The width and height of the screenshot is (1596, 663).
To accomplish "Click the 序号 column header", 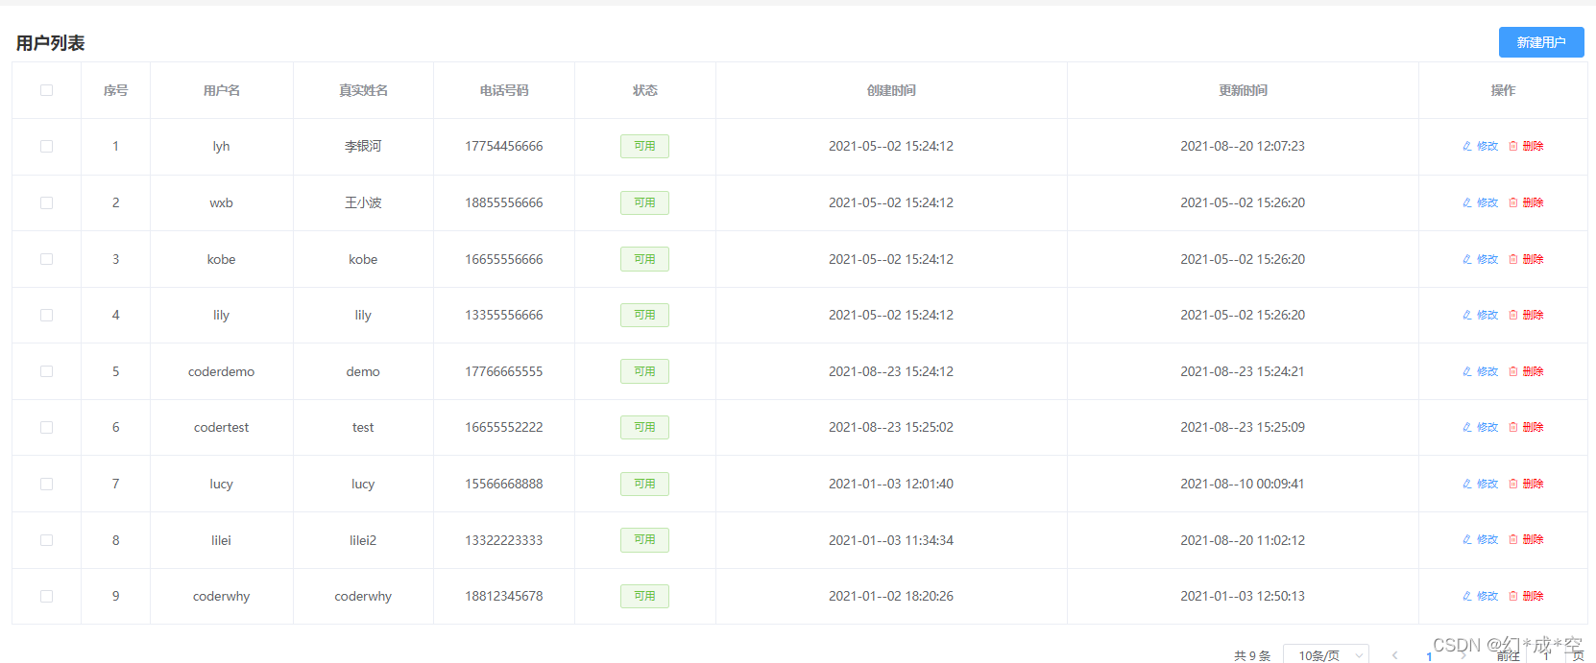I will [x=115, y=90].
